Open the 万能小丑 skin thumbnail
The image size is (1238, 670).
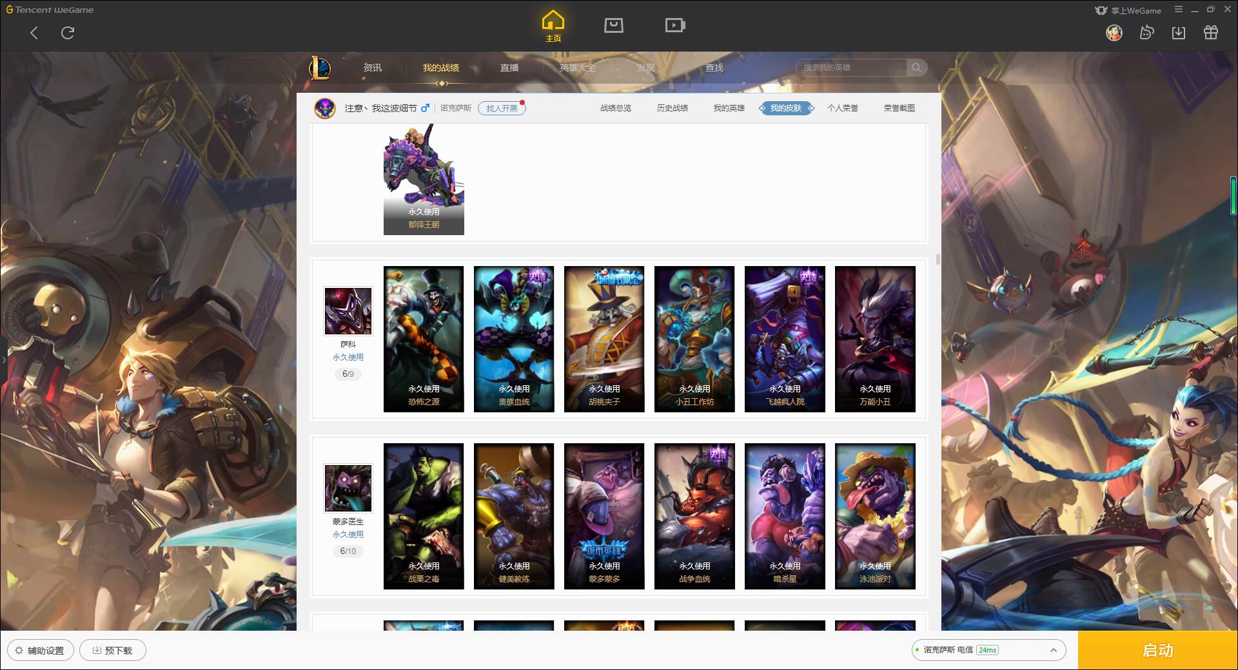pos(875,339)
